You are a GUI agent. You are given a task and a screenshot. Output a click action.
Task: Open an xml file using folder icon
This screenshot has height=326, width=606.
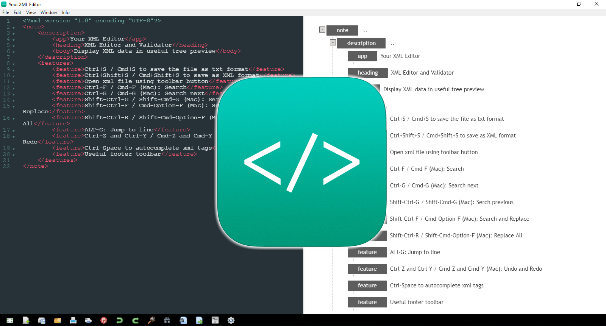58,320
